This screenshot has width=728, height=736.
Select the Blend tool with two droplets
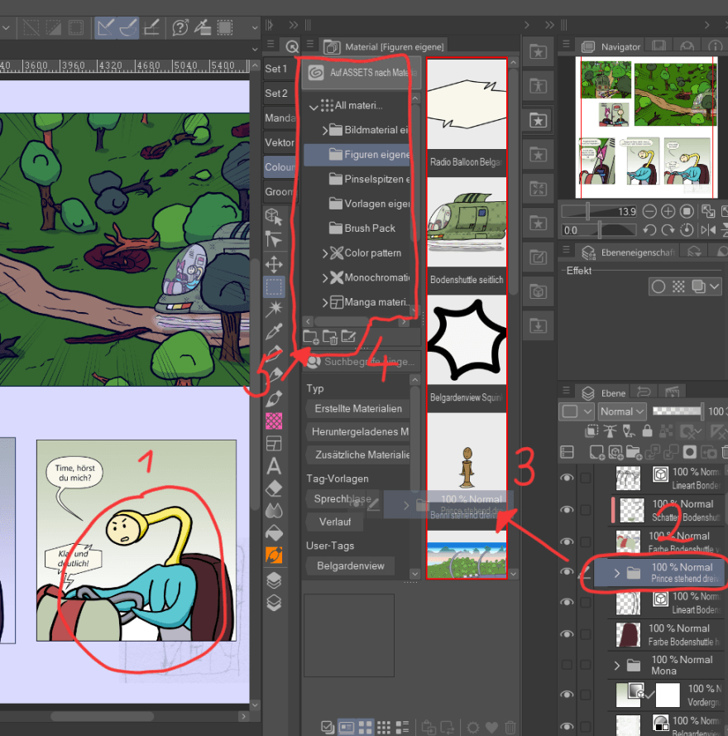pyautogui.click(x=274, y=511)
